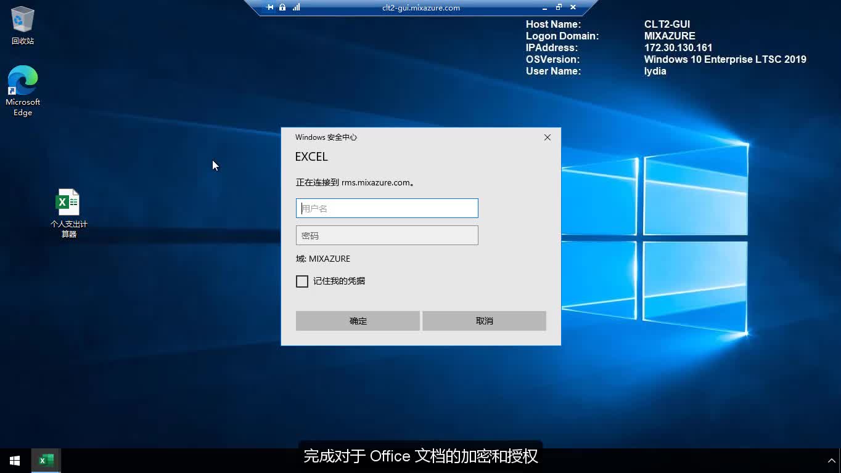Open the Windows Start menu
Image resolution: width=841 pixels, height=473 pixels.
tap(15, 461)
